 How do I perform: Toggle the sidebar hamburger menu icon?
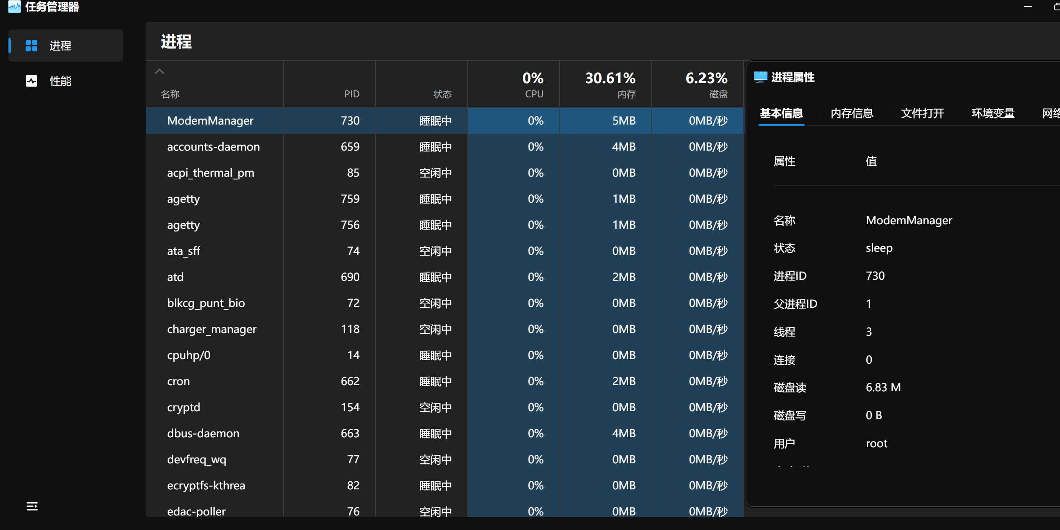32,506
